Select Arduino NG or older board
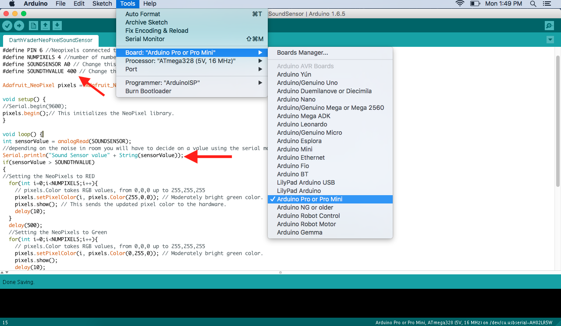 coord(330,207)
